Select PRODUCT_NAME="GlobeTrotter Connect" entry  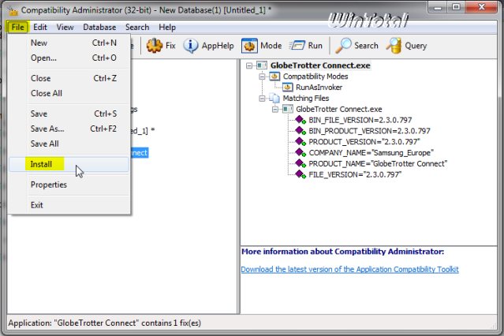coord(378,164)
